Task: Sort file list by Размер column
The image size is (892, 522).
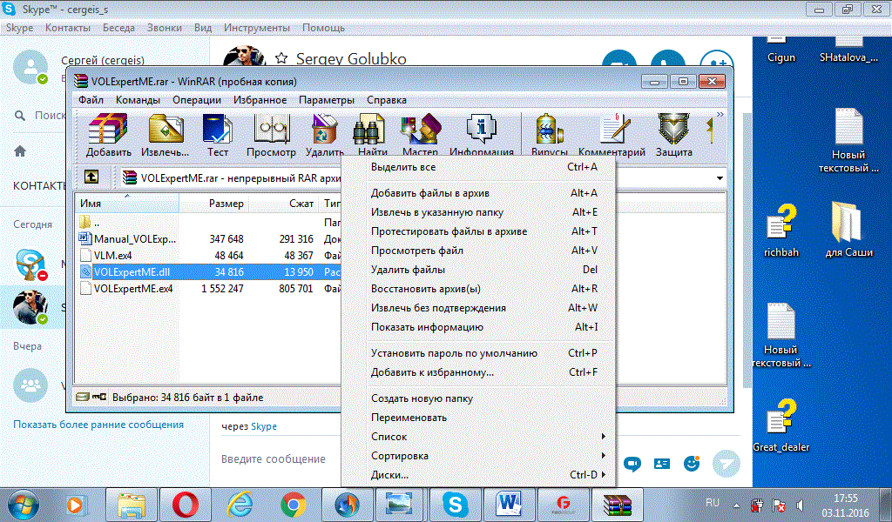Action: tap(213, 204)
